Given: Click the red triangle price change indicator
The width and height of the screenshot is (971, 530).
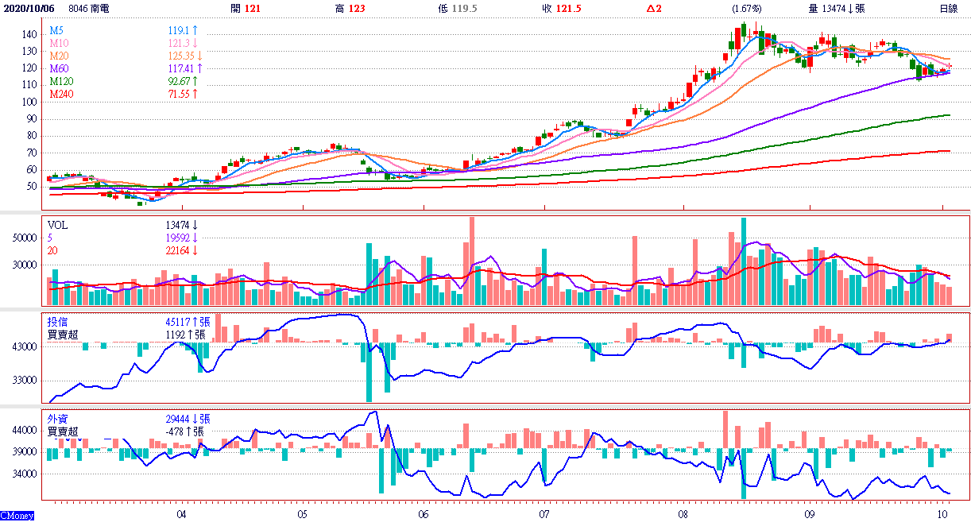Looking at the screenshot, I should 649,9.
